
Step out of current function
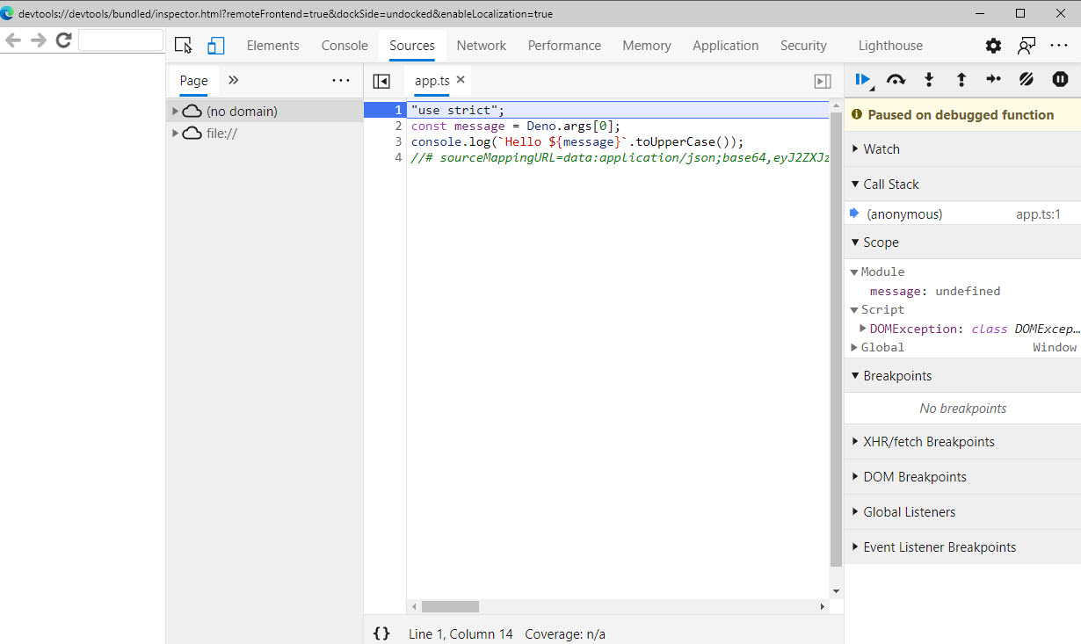click(x=961, y=80)
